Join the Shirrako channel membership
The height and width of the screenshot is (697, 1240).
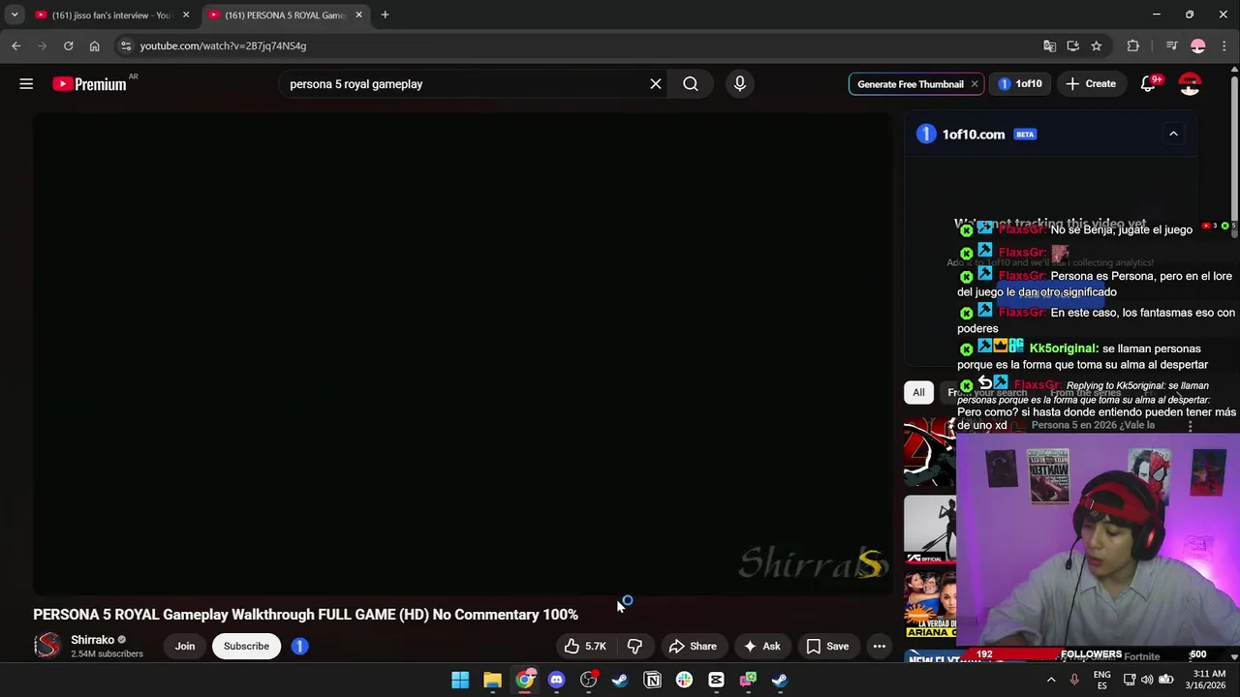(185, 647)
